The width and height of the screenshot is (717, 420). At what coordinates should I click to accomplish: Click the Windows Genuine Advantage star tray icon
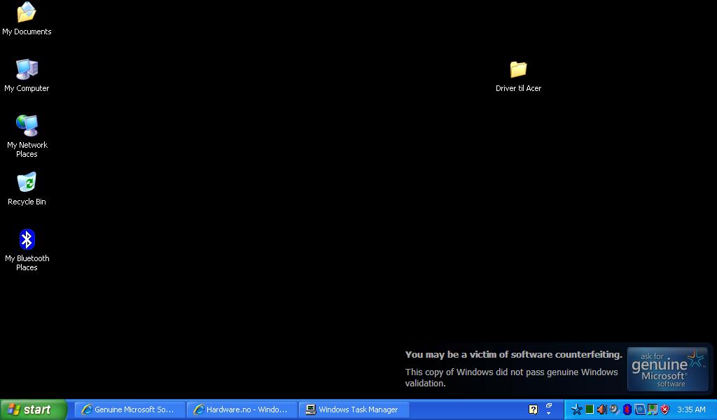tap(577, 409)
